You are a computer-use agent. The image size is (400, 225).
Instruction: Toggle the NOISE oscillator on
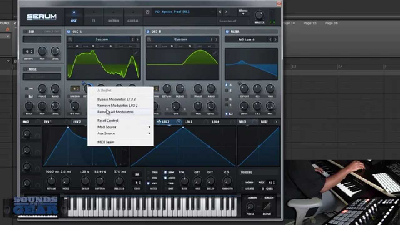25,69
